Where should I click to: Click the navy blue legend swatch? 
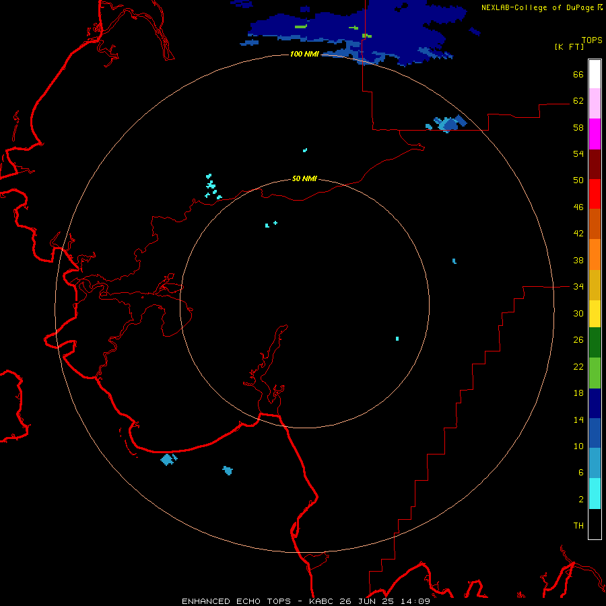(595, 403)
